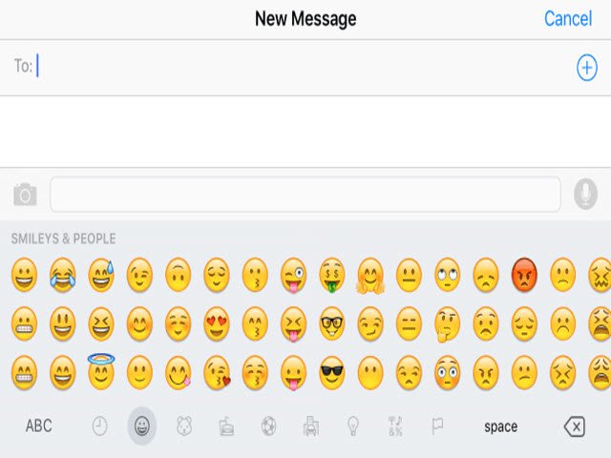
Task: Insert the thinking face emoji
Action: pos(448,324)
